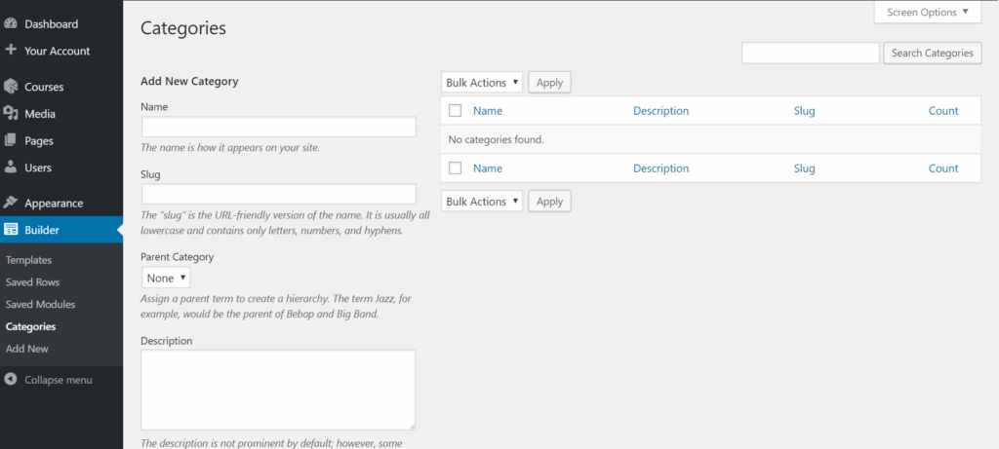999x449 pixels.
Task: Open the bottom Bulk Actions dropdown
Action: (482, 202)
